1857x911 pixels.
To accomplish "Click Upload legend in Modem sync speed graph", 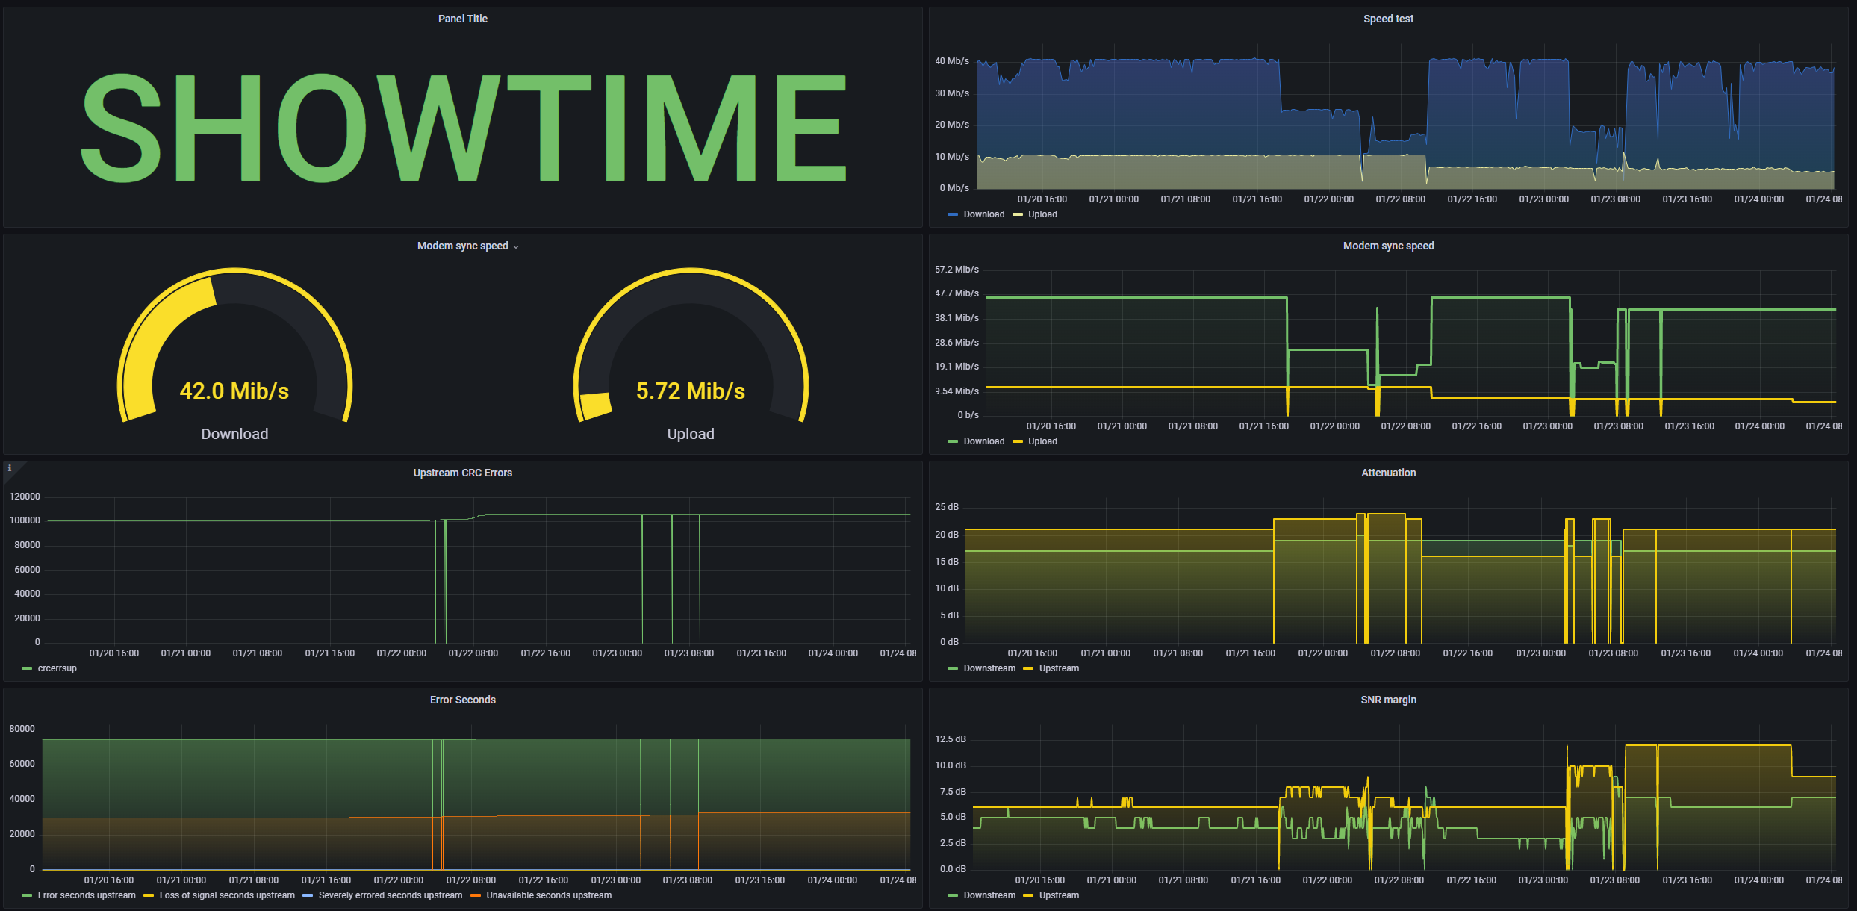I will click(x=1042, y=441).
